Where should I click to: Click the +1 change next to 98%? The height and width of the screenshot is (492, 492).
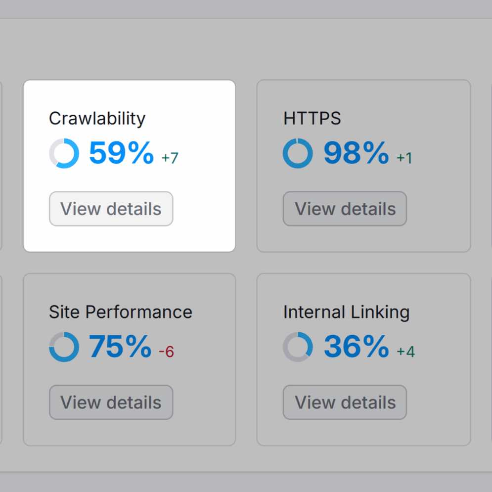(x=404, y=158)
